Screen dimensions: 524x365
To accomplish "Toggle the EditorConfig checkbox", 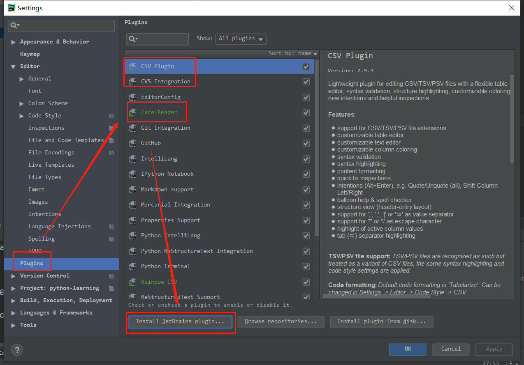I will point(306,97).
